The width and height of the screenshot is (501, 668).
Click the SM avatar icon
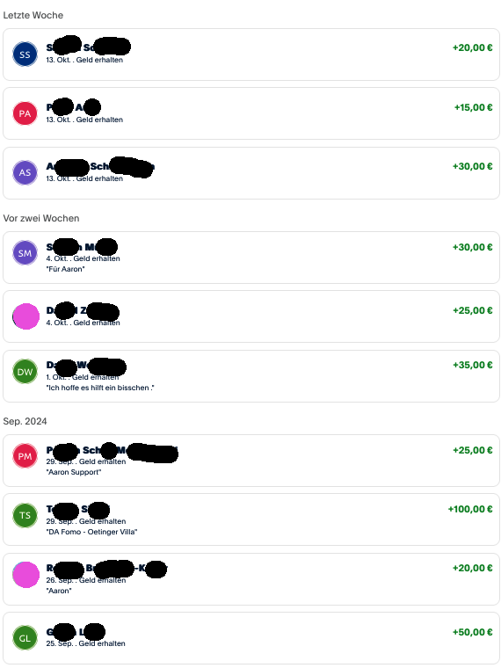coord(25,253)
